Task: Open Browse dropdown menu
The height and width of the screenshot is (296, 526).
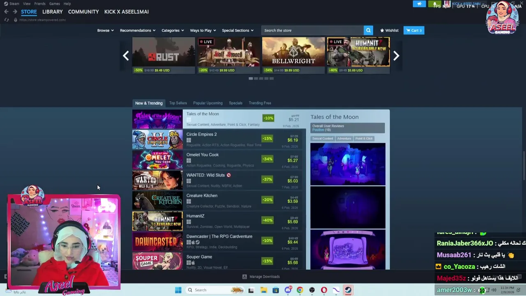Action: [x=105, y=30]
